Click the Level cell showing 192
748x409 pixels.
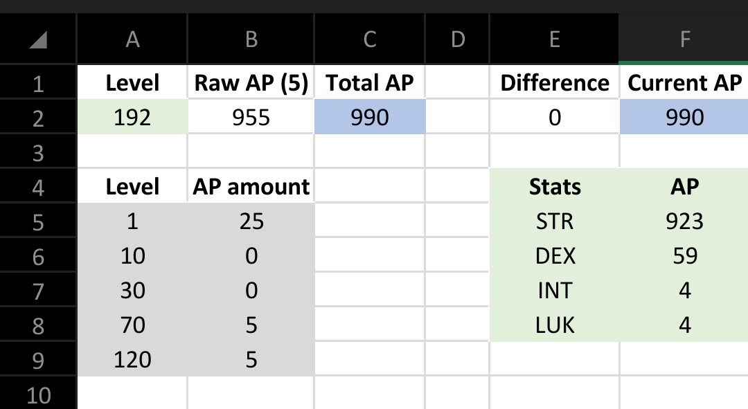click(132, 118)
